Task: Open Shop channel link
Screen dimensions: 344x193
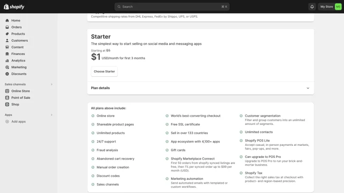Action: 15,104
